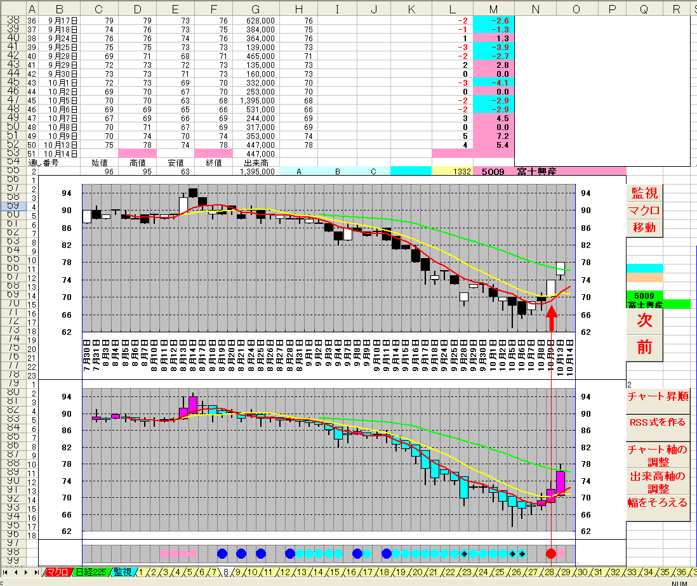Switch to sheet tab 22
The image size is (697, 586).
pyautogui.click(x=451, y=573)
